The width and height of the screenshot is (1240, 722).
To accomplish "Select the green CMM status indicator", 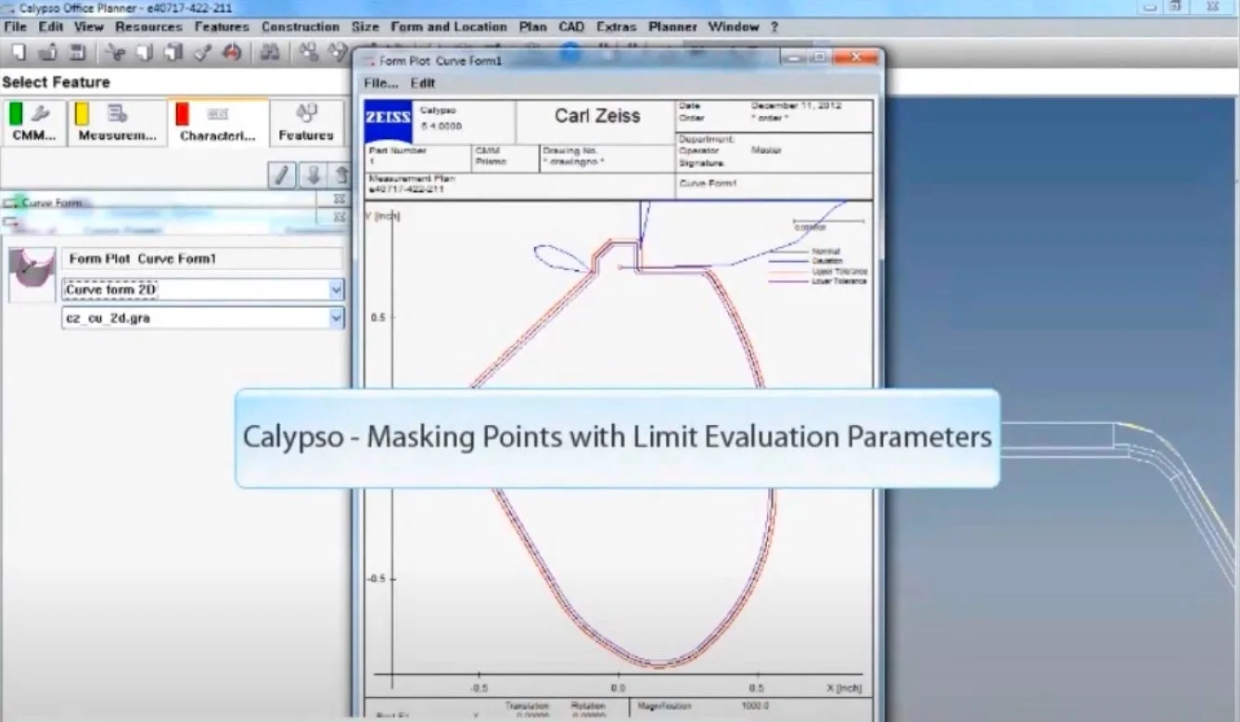I will (16, 114).
